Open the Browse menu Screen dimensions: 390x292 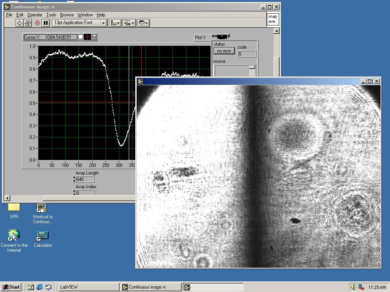click(x=67, y=15)
